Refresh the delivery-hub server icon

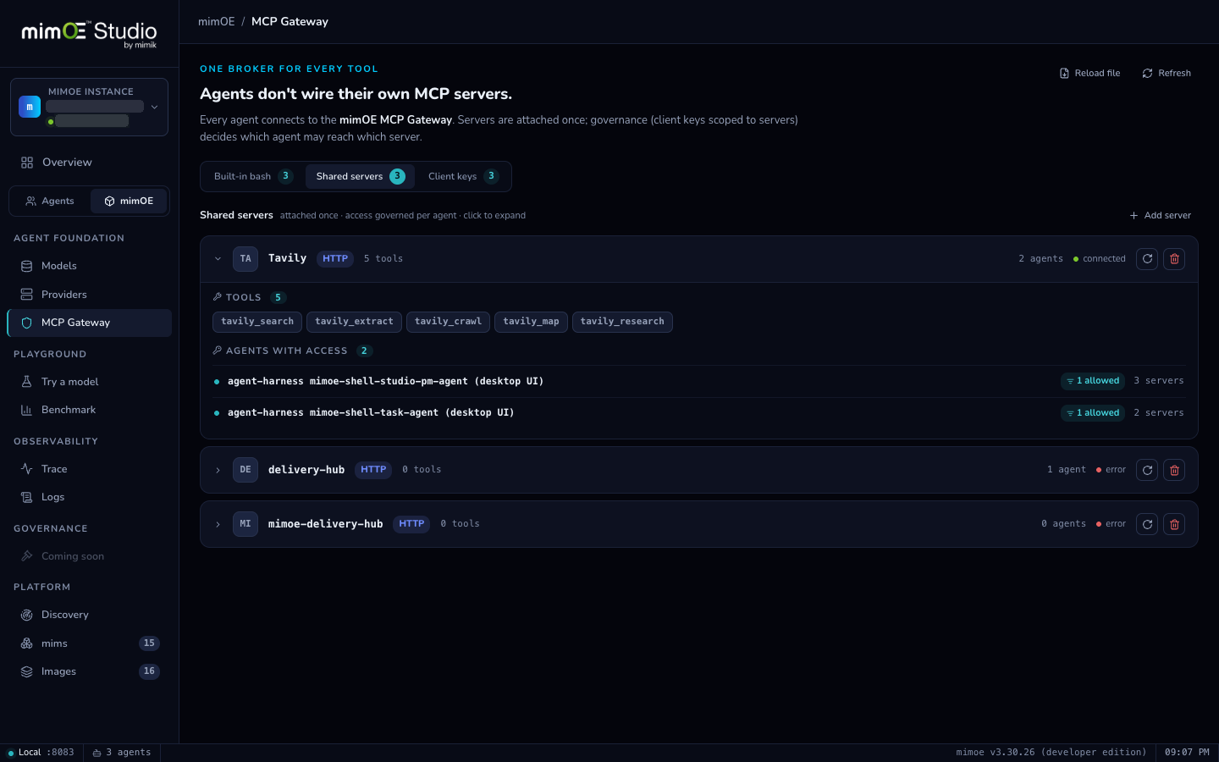coord(1147,470)
